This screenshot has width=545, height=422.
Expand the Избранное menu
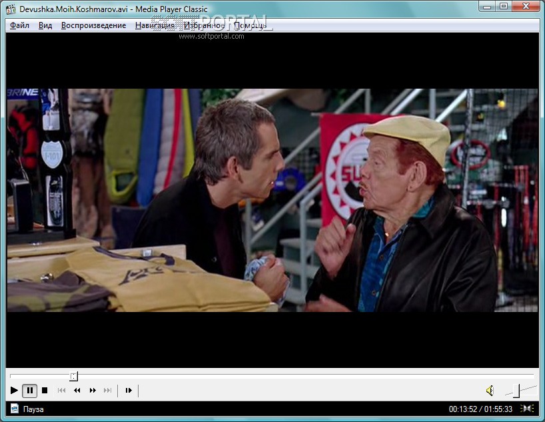tap(204, 25)
